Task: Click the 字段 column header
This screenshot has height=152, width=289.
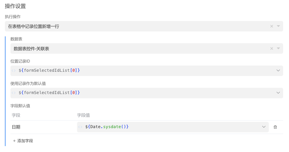Action: [16, 115]
